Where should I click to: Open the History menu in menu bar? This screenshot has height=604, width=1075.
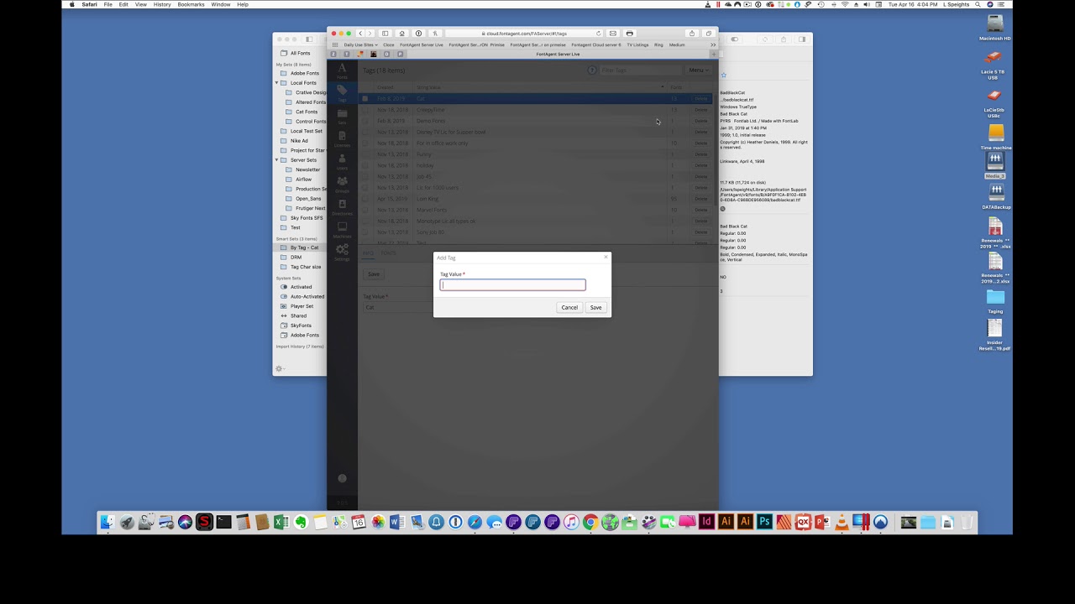pyautogui.click(x=162, y=4)
